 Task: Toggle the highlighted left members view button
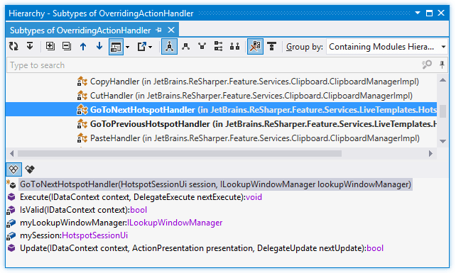coord(13,169)
